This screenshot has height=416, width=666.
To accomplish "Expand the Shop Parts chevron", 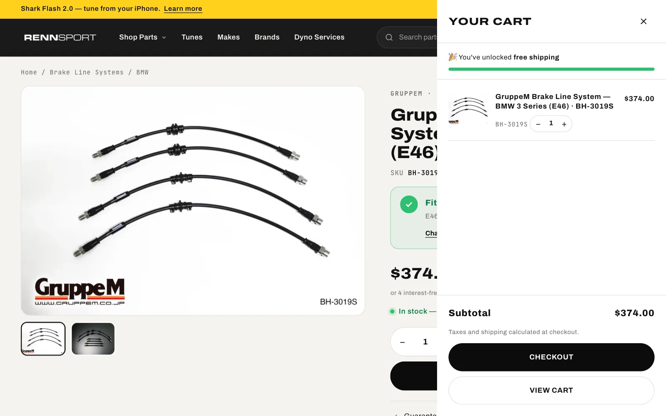I will pyautogui.click(x=164, y=37).
